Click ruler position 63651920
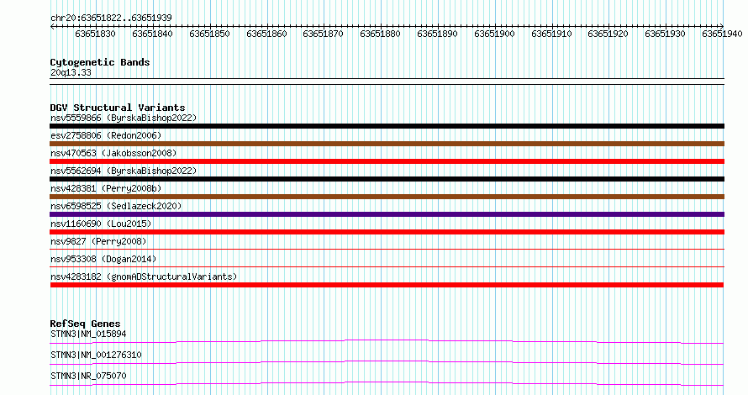The width and height of the screenshot is (748, 395). click(608, 34)
